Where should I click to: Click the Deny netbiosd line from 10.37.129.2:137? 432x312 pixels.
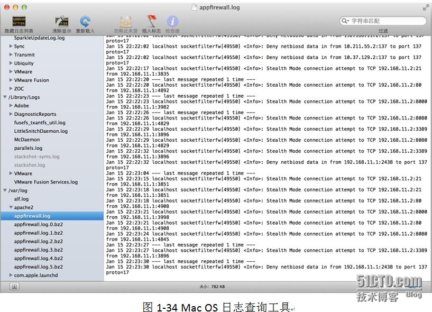[x=264, y=60]
